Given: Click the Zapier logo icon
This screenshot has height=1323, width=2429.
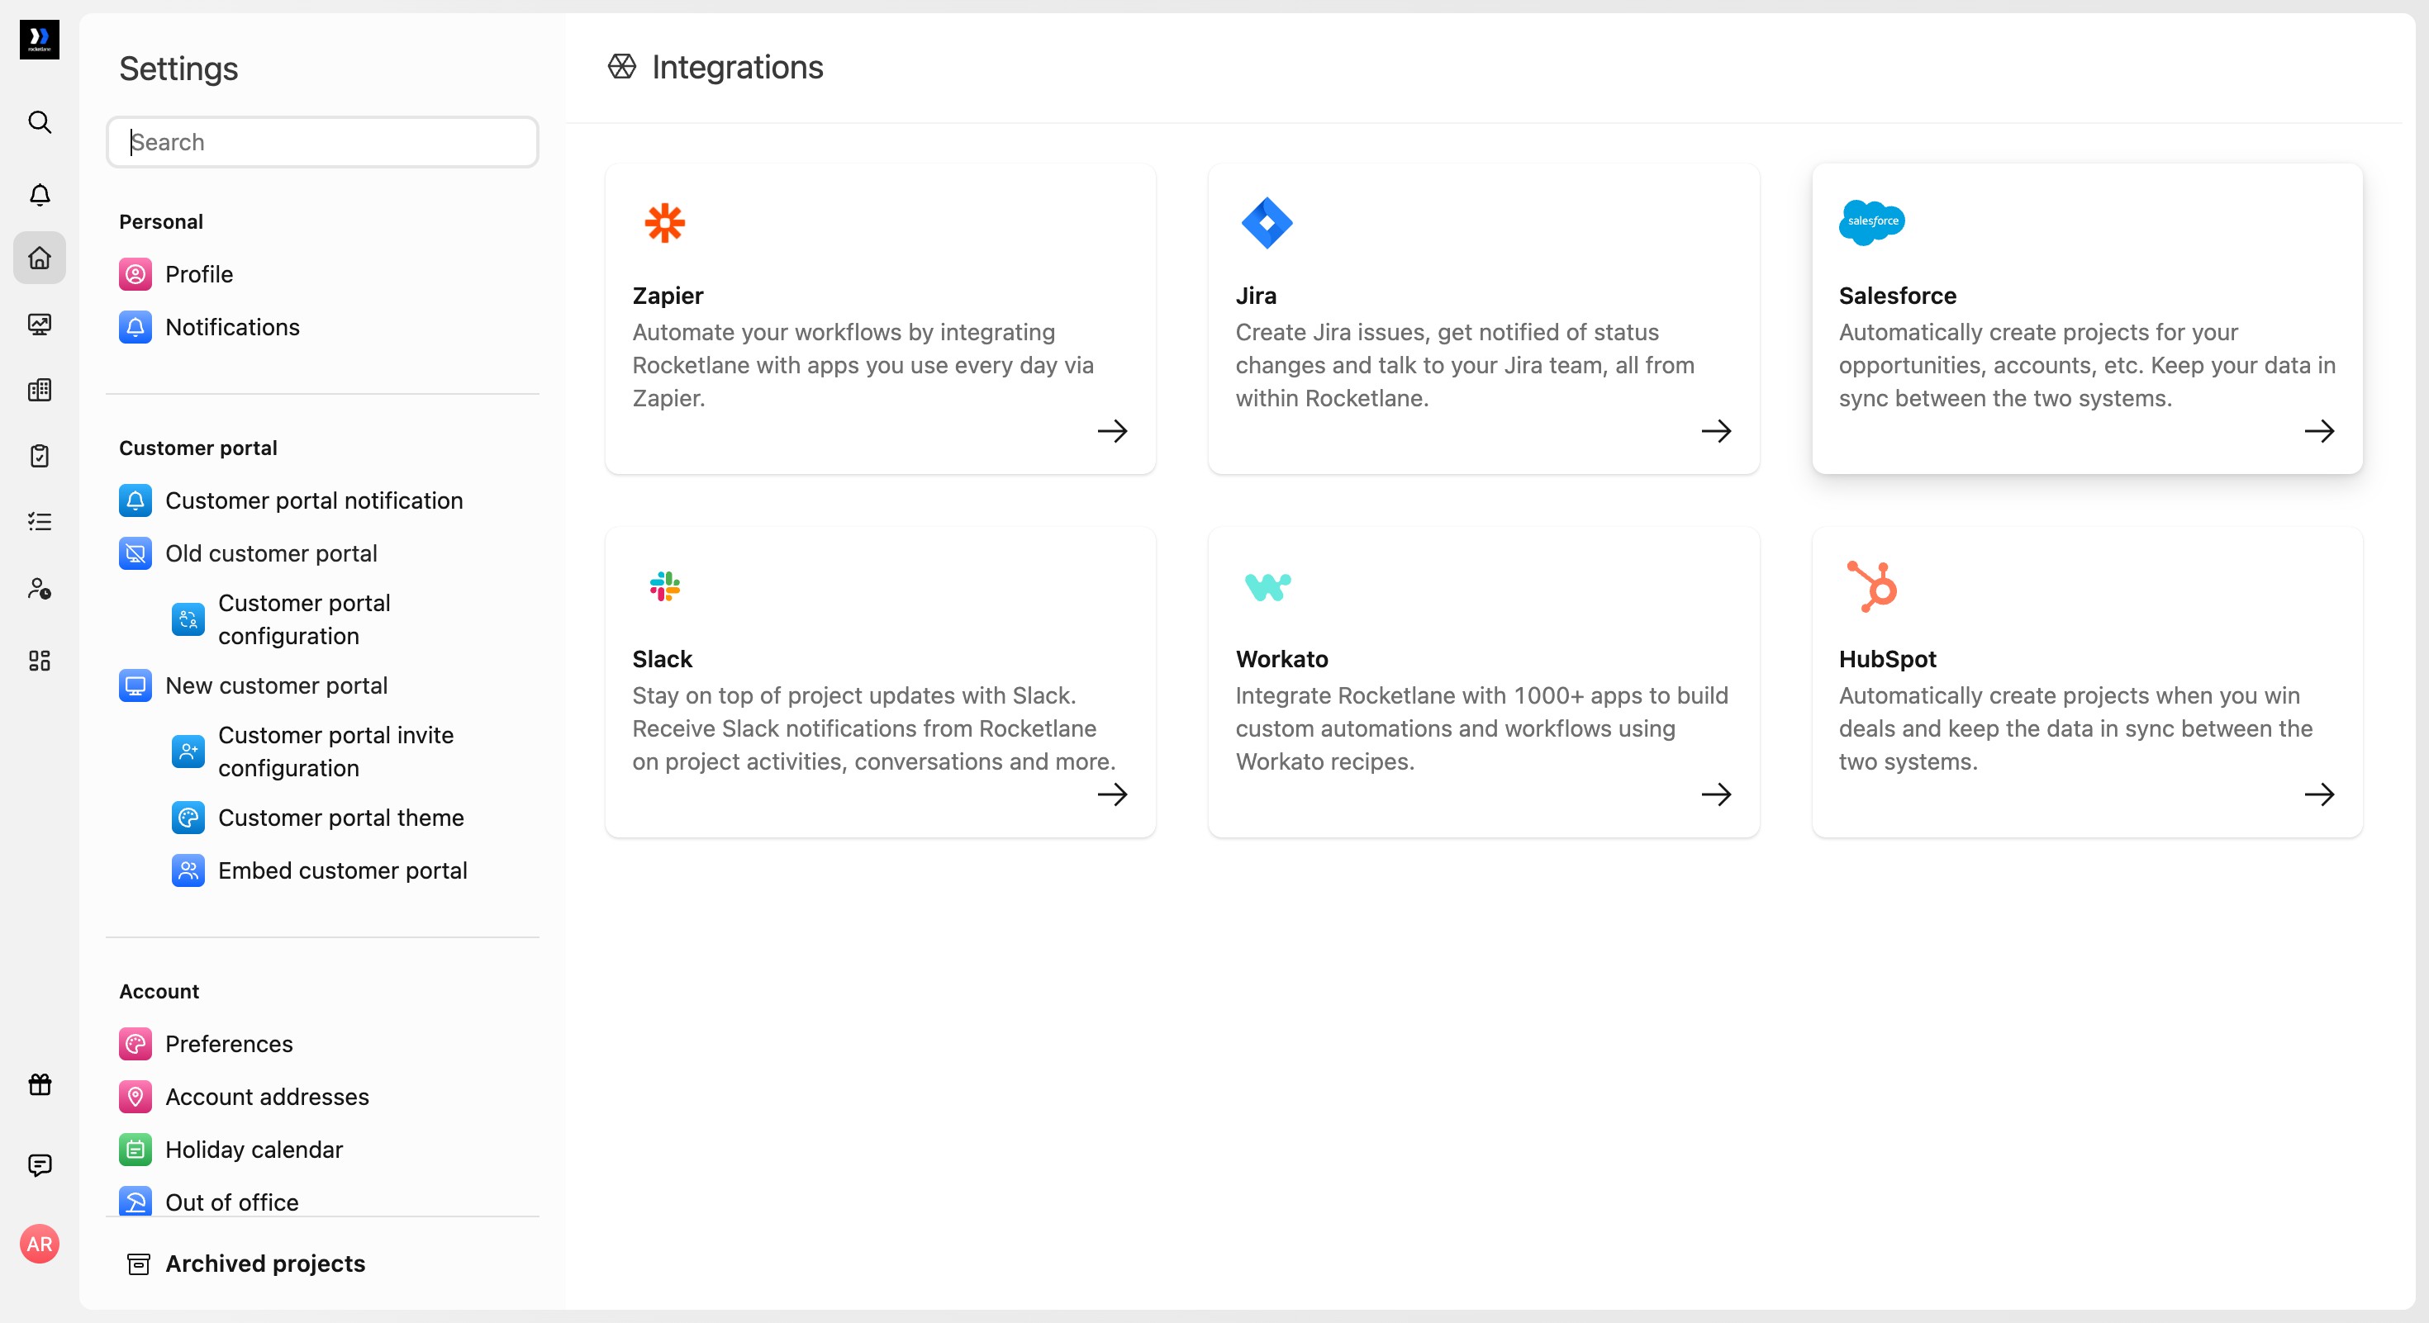Looking at the screenshot, I should [x=665, y=223].
